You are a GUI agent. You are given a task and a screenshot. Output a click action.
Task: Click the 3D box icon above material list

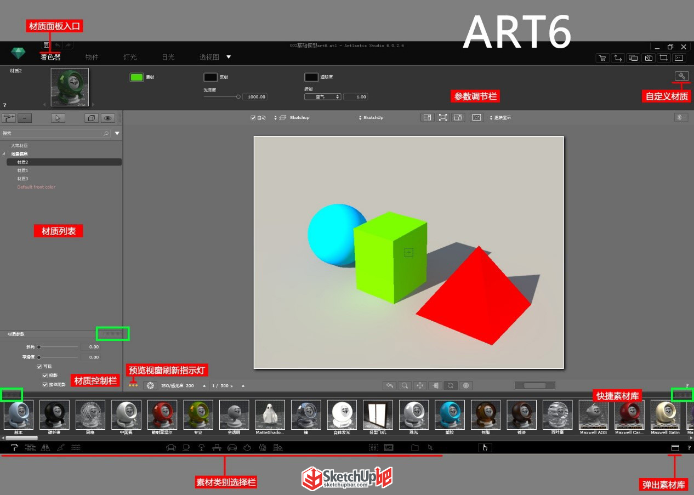coord(91,118)
